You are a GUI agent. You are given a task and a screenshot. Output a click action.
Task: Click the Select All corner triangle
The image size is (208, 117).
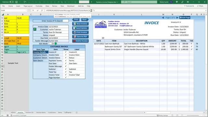click(x=3, y=14)
